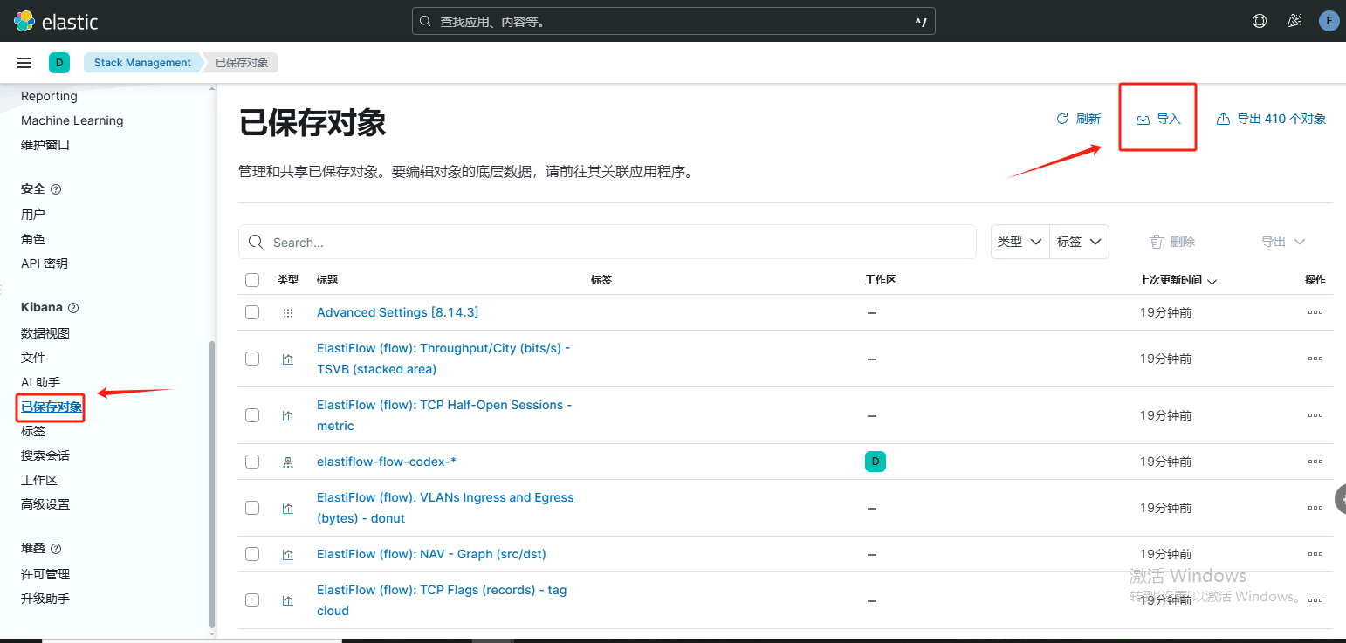Open the elastiflow-flow-codex-* link
1346x643 pixels.
coord(387,462)
